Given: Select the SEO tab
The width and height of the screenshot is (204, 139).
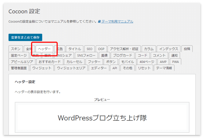Looking at the screenshot, I should 89,49.
